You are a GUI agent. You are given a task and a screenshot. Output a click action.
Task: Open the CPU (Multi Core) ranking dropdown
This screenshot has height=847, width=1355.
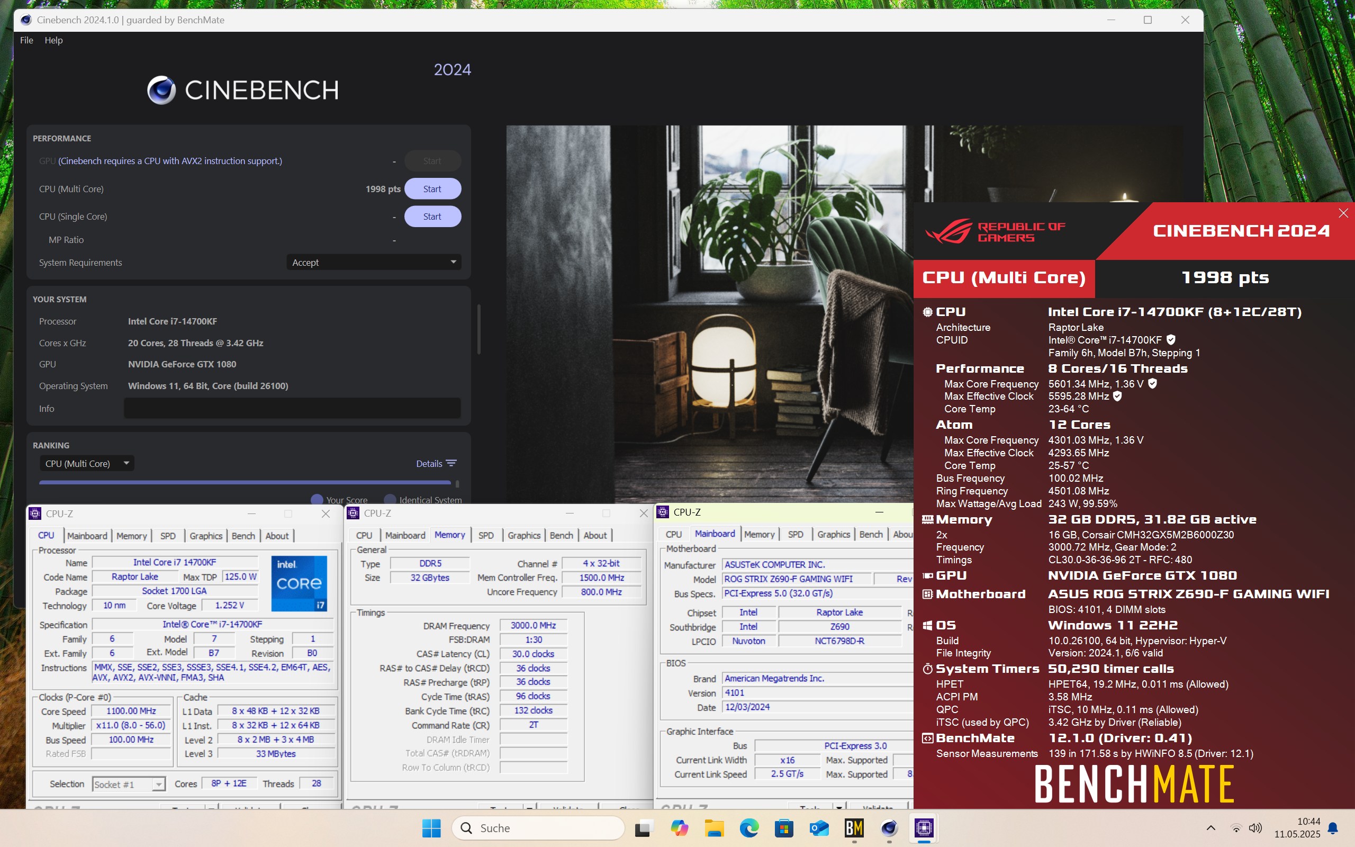(87, 463)
